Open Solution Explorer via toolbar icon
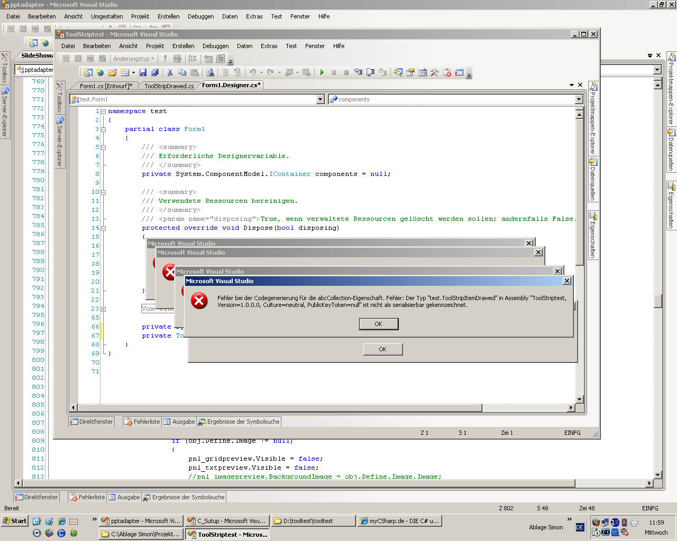 click(398, 72)
